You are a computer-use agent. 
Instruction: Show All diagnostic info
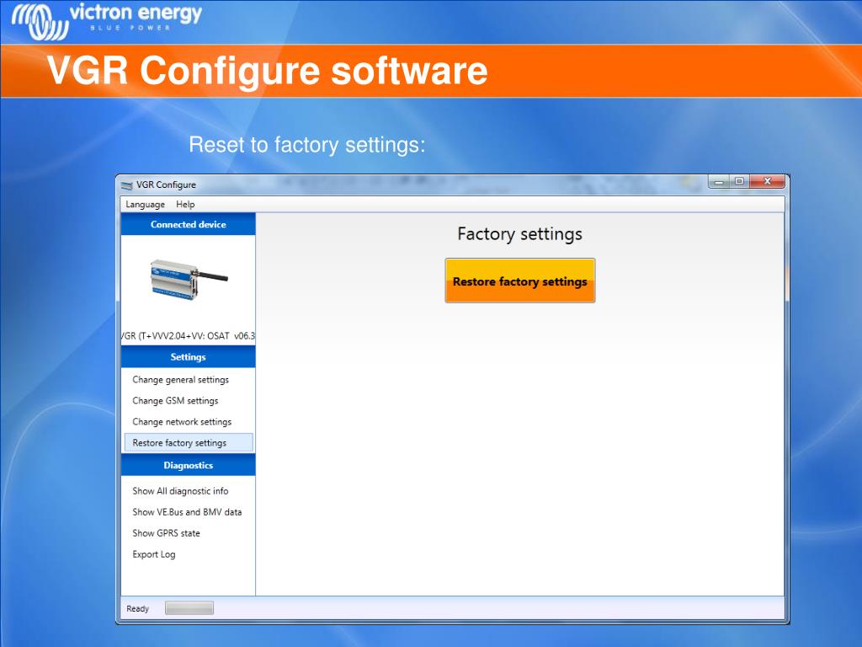tap(180, 491)
